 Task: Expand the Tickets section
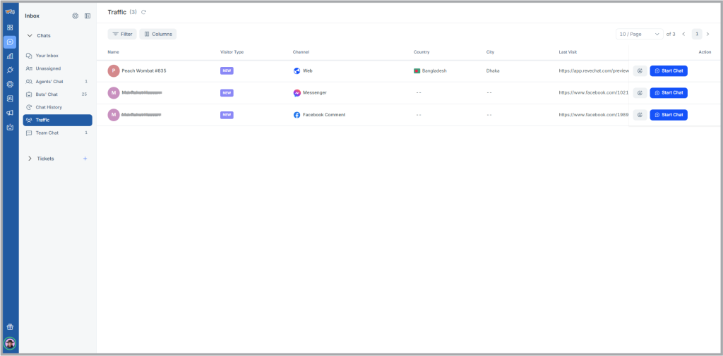point(30,159)
